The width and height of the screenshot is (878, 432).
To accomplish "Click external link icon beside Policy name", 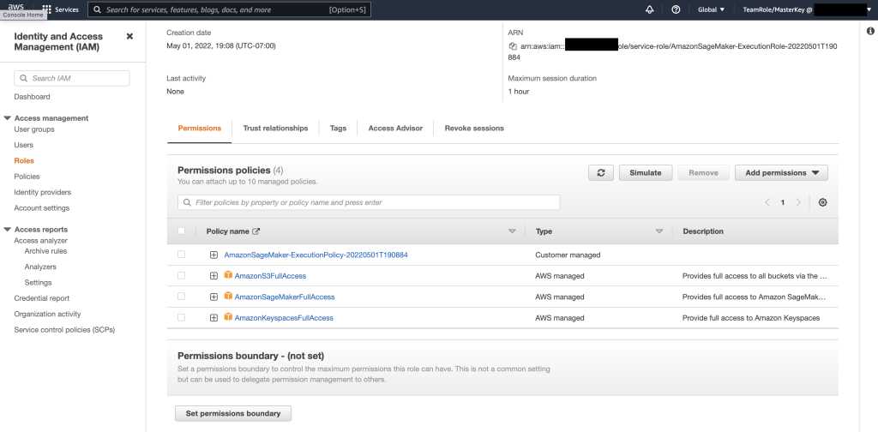I will 256,231.
